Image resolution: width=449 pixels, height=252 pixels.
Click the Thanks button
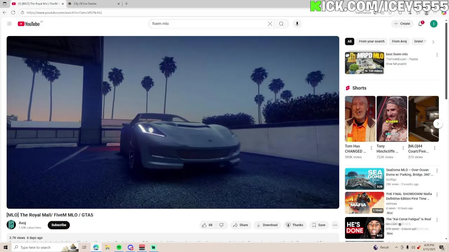tap(295, 225)
